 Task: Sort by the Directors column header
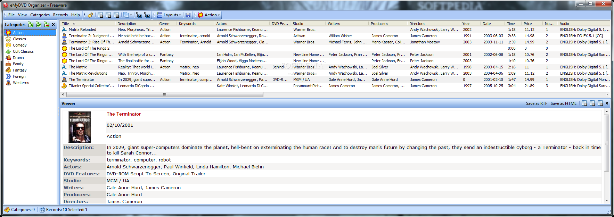tap(434, 24)
